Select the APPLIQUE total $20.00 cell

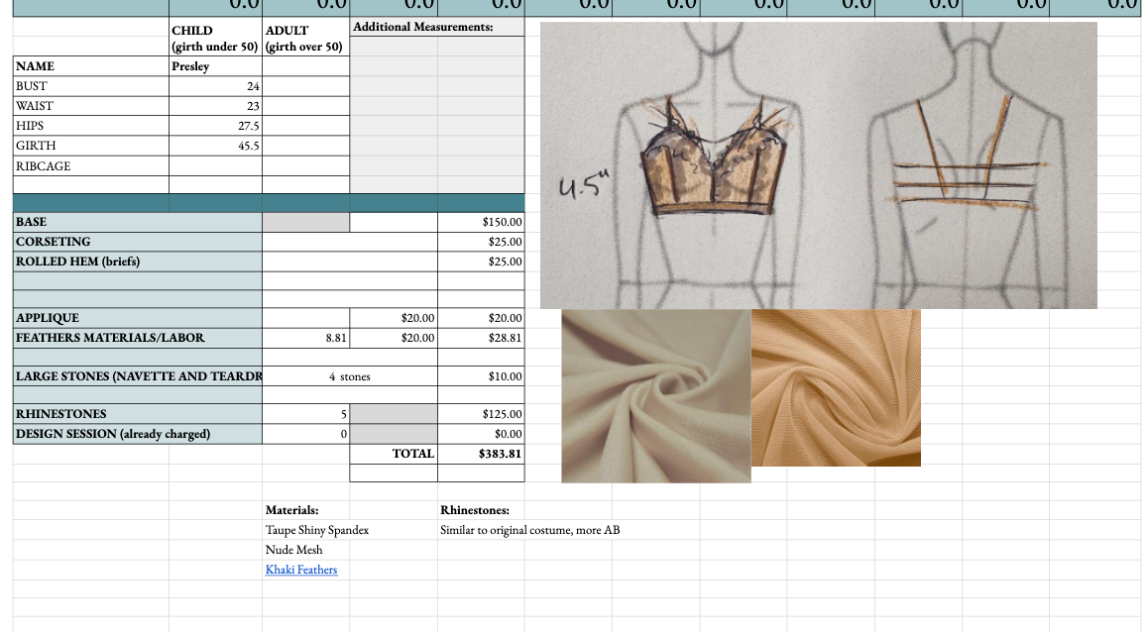point(481,318)
